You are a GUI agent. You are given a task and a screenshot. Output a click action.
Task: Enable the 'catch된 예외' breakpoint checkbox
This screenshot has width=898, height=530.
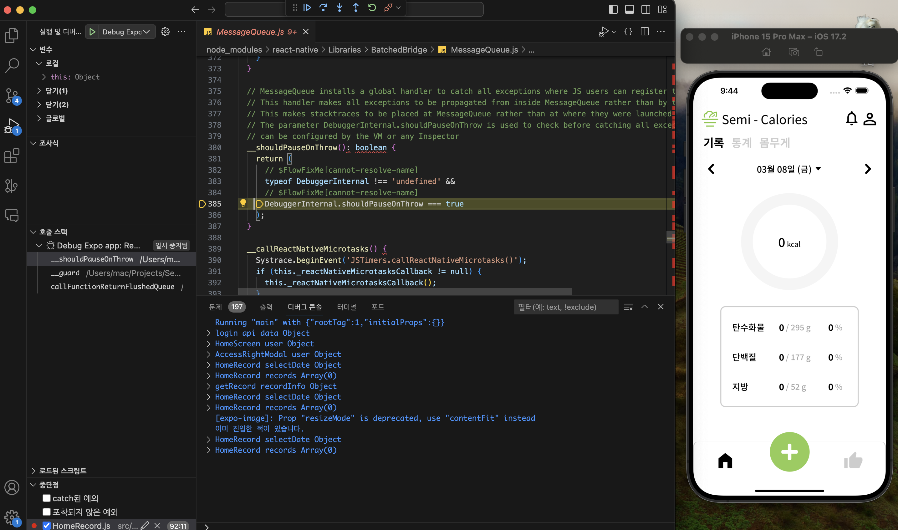click(46, 498)
